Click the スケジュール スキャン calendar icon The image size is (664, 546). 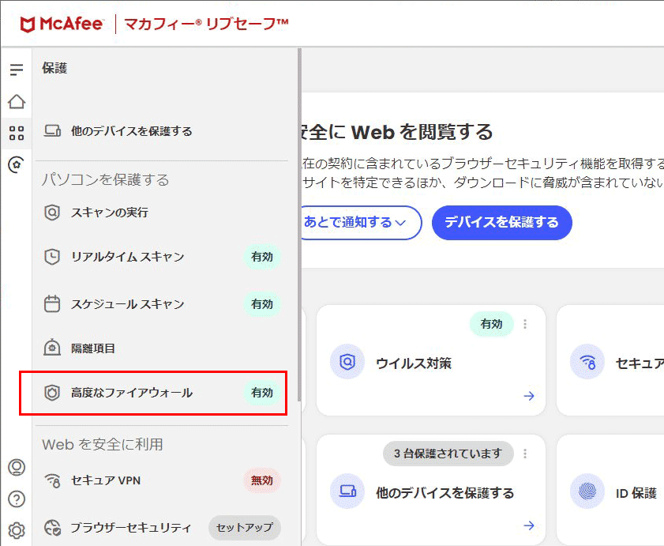(x=52, y=304)
